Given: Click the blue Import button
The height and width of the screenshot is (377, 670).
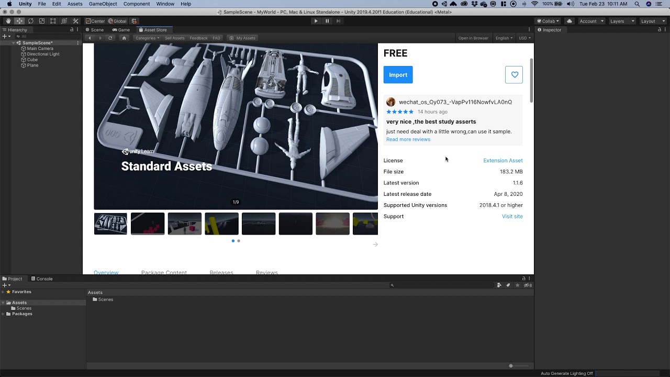Looking at the screenshot, I should pos(398,74).
